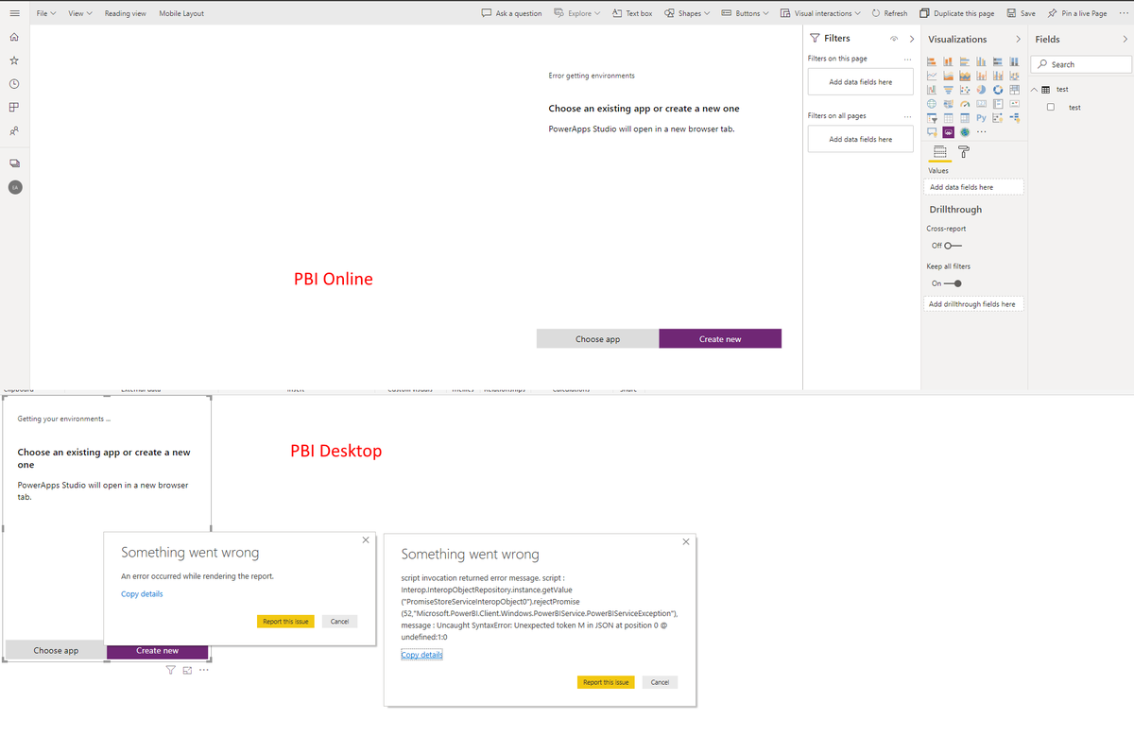Collapse the test table in Fields

[x=1034, y=90]
